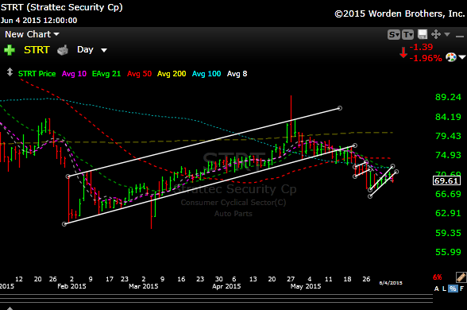
Task: Expand the arrow beside the color palette
Action: point(462,57)
